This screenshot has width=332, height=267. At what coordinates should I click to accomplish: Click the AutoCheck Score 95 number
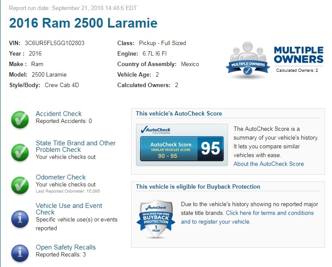click(x=210, y=148)
